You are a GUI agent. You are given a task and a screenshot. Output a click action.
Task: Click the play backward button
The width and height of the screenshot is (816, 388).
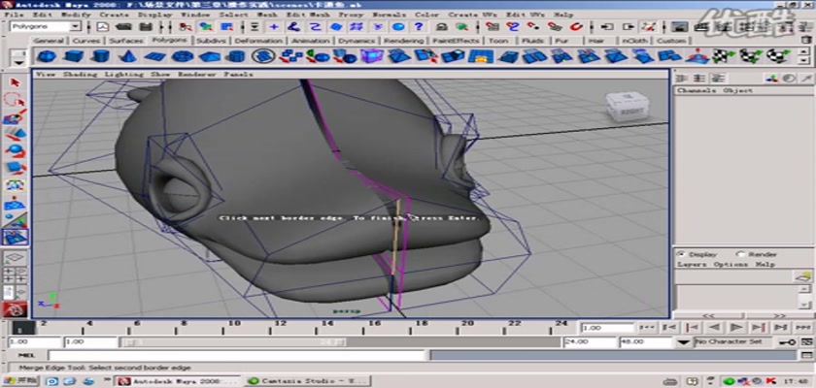pyautogui.click(x=715, y=327)
